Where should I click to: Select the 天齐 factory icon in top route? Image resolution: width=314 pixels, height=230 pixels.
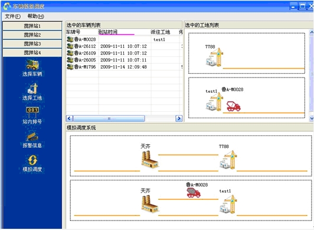[x=150, y=160]
